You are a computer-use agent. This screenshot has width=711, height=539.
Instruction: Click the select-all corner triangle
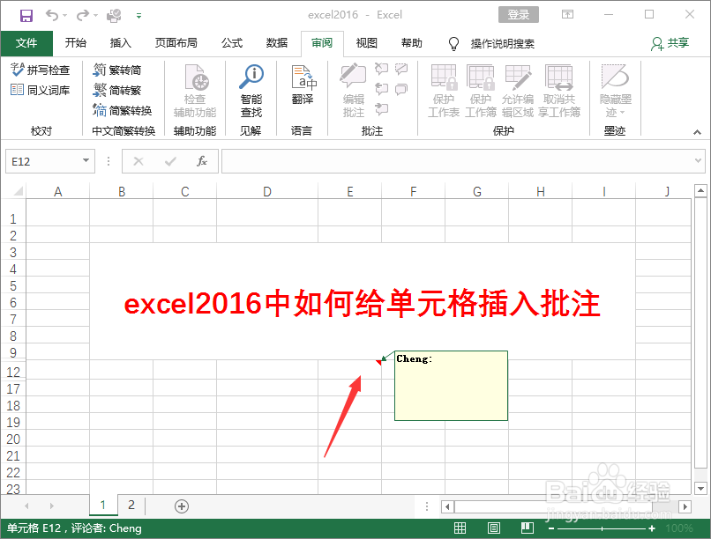(19, 191)
